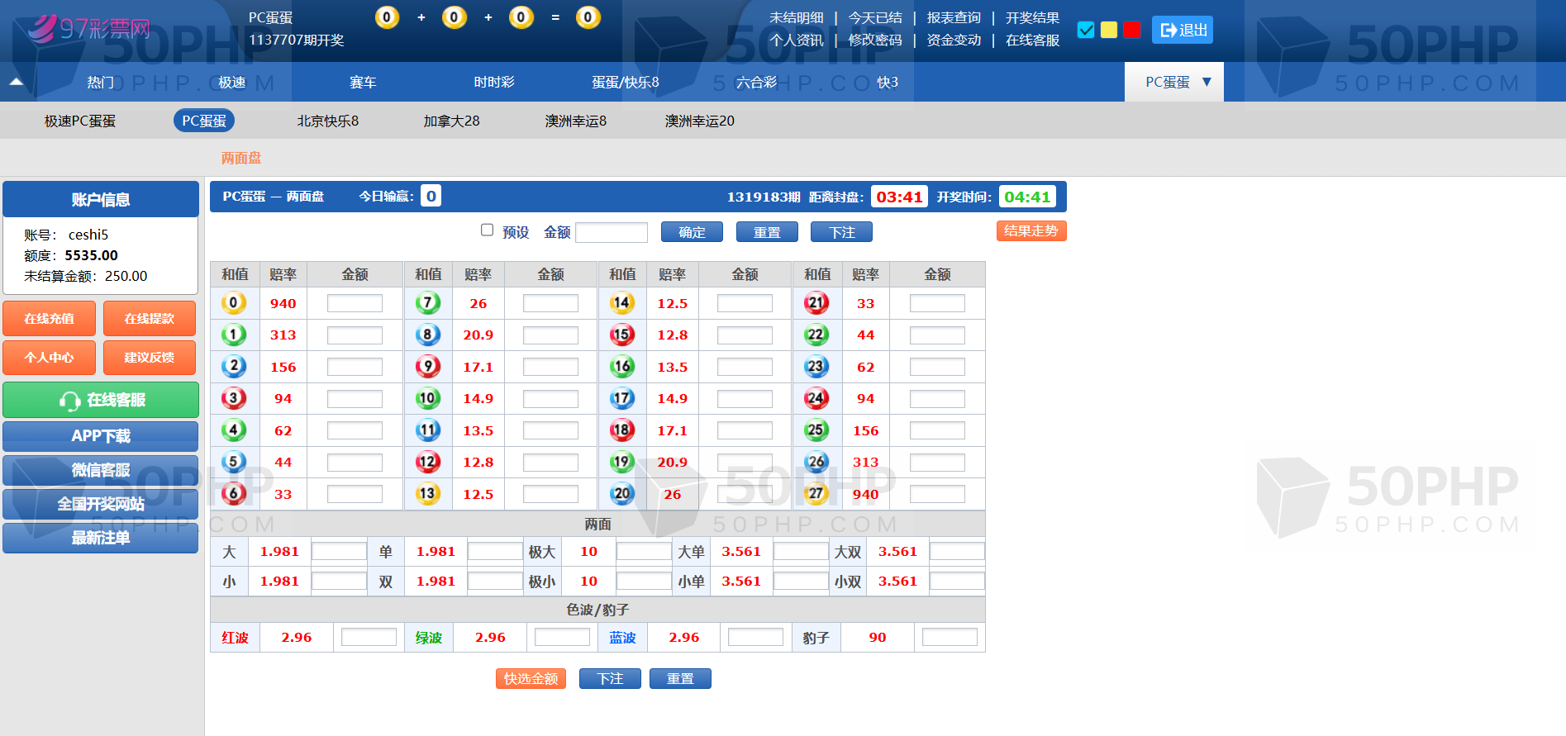Pick the yellow theme color swatch
The image size is (1566, 736).
coord(1109,30)
